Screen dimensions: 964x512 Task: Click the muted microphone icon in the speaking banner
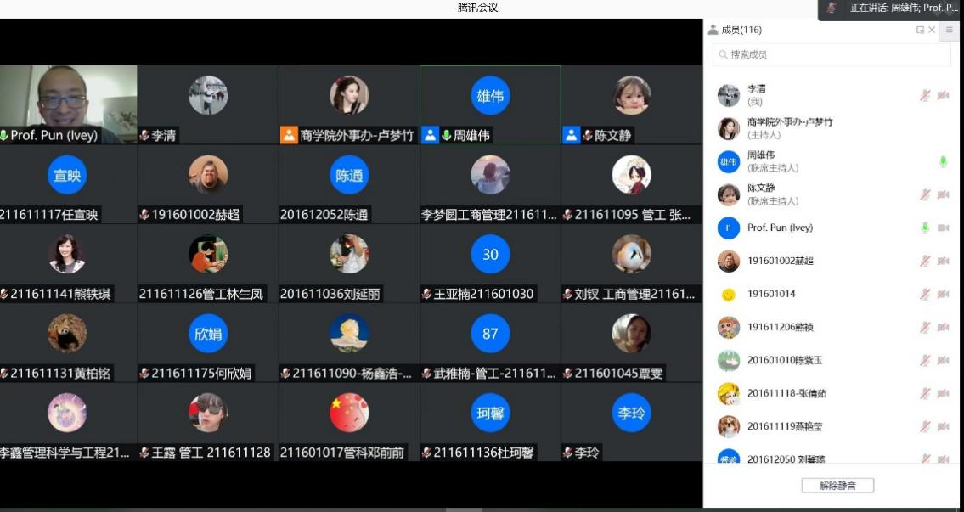(832, 8)
